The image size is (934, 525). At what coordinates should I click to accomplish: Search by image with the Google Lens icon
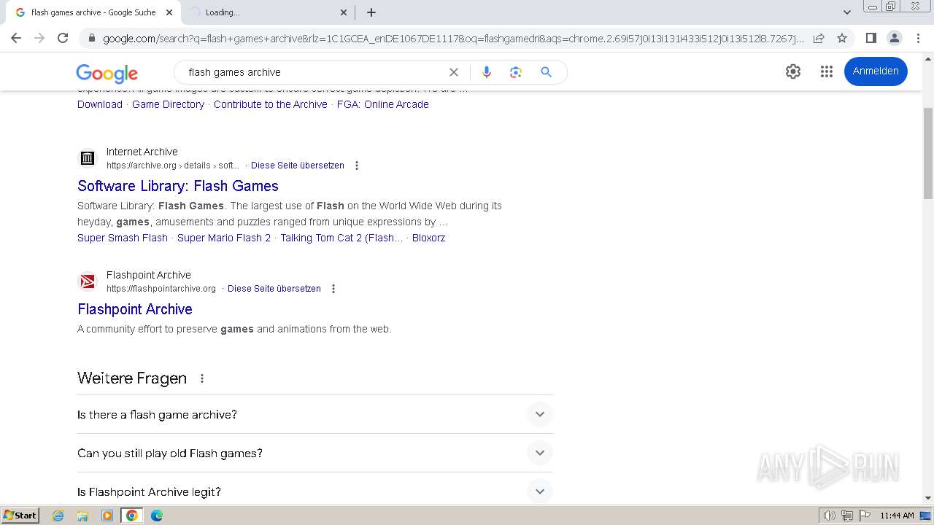(516, 72)
